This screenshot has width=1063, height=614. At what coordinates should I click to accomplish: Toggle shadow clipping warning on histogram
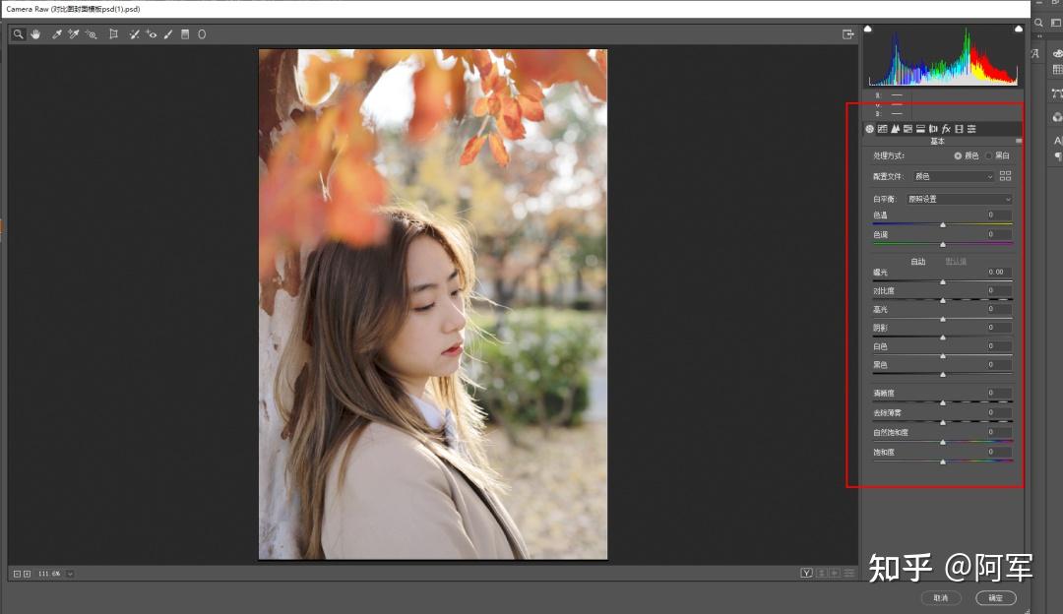868,29
